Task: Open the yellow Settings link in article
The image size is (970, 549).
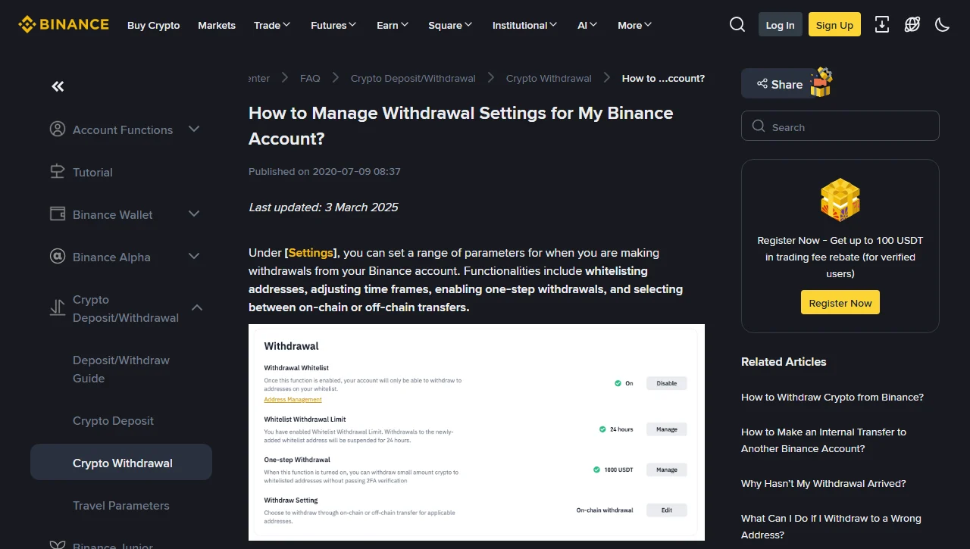Action: coord(311,252)
